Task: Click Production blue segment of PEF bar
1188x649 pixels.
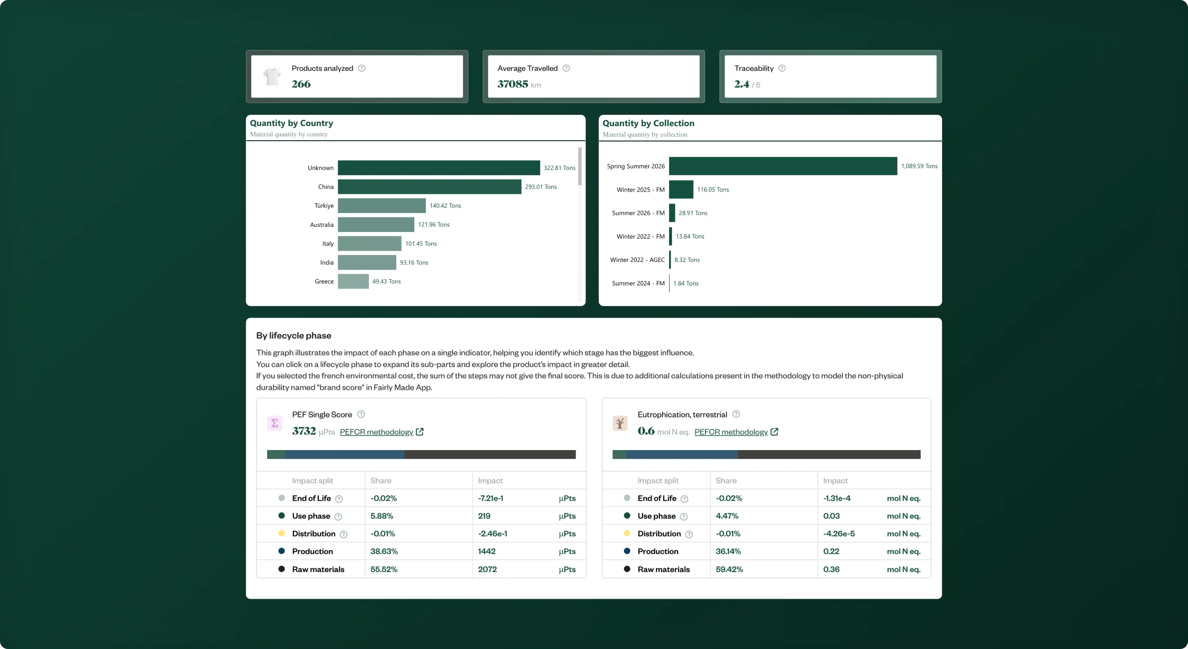Action: (x=345, y=454)
